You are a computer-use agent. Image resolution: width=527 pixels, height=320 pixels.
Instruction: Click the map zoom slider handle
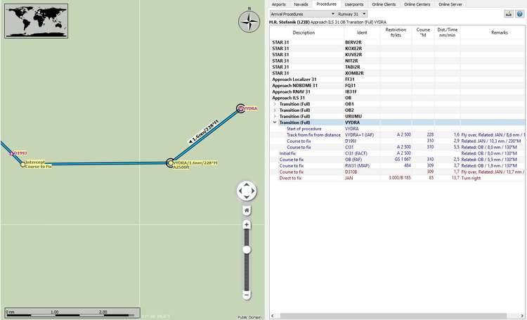click(247, 250)
